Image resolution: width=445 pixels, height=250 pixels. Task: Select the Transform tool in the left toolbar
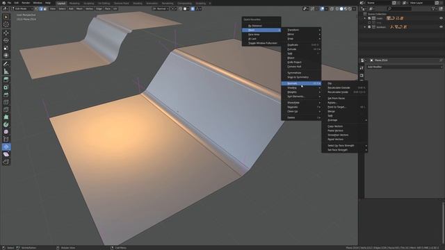click(6, 56)
